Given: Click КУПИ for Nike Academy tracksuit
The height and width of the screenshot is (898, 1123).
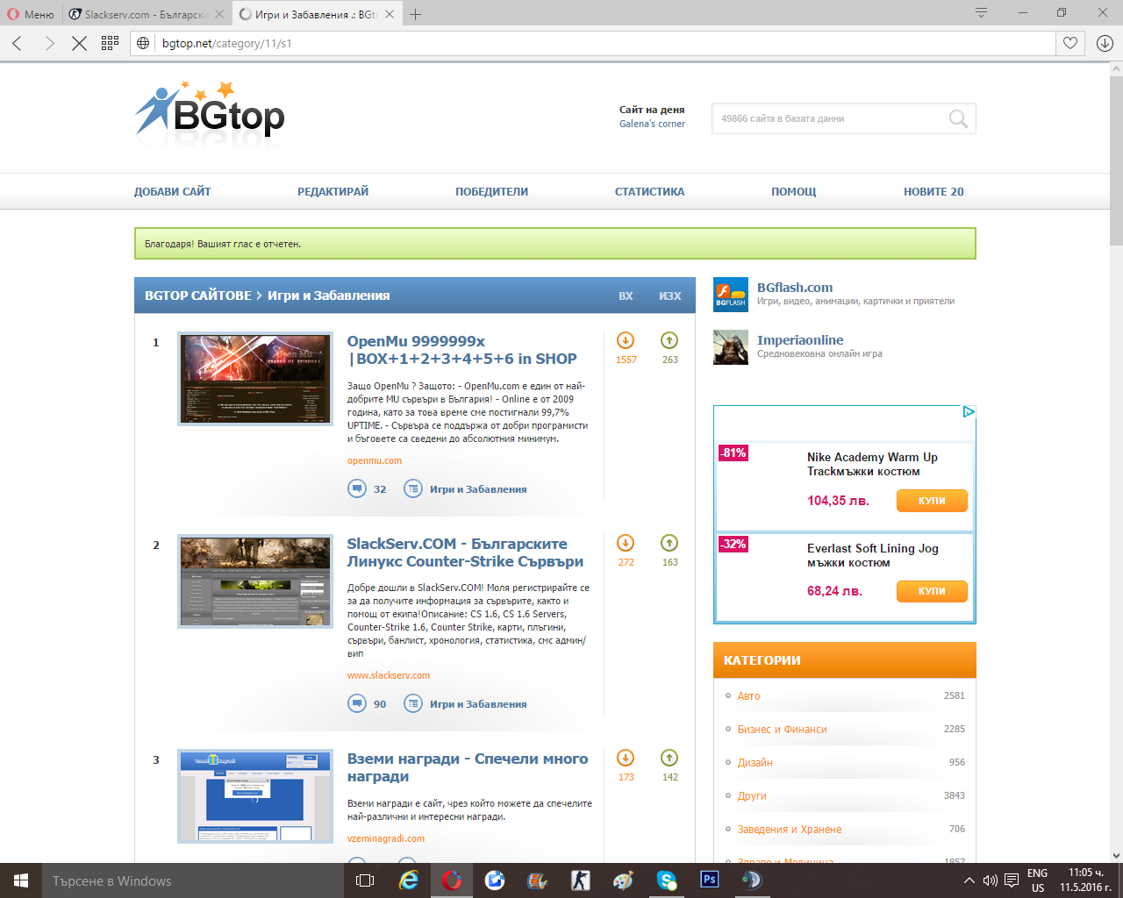Looking at the screenshot, I should tap(932, 501).
